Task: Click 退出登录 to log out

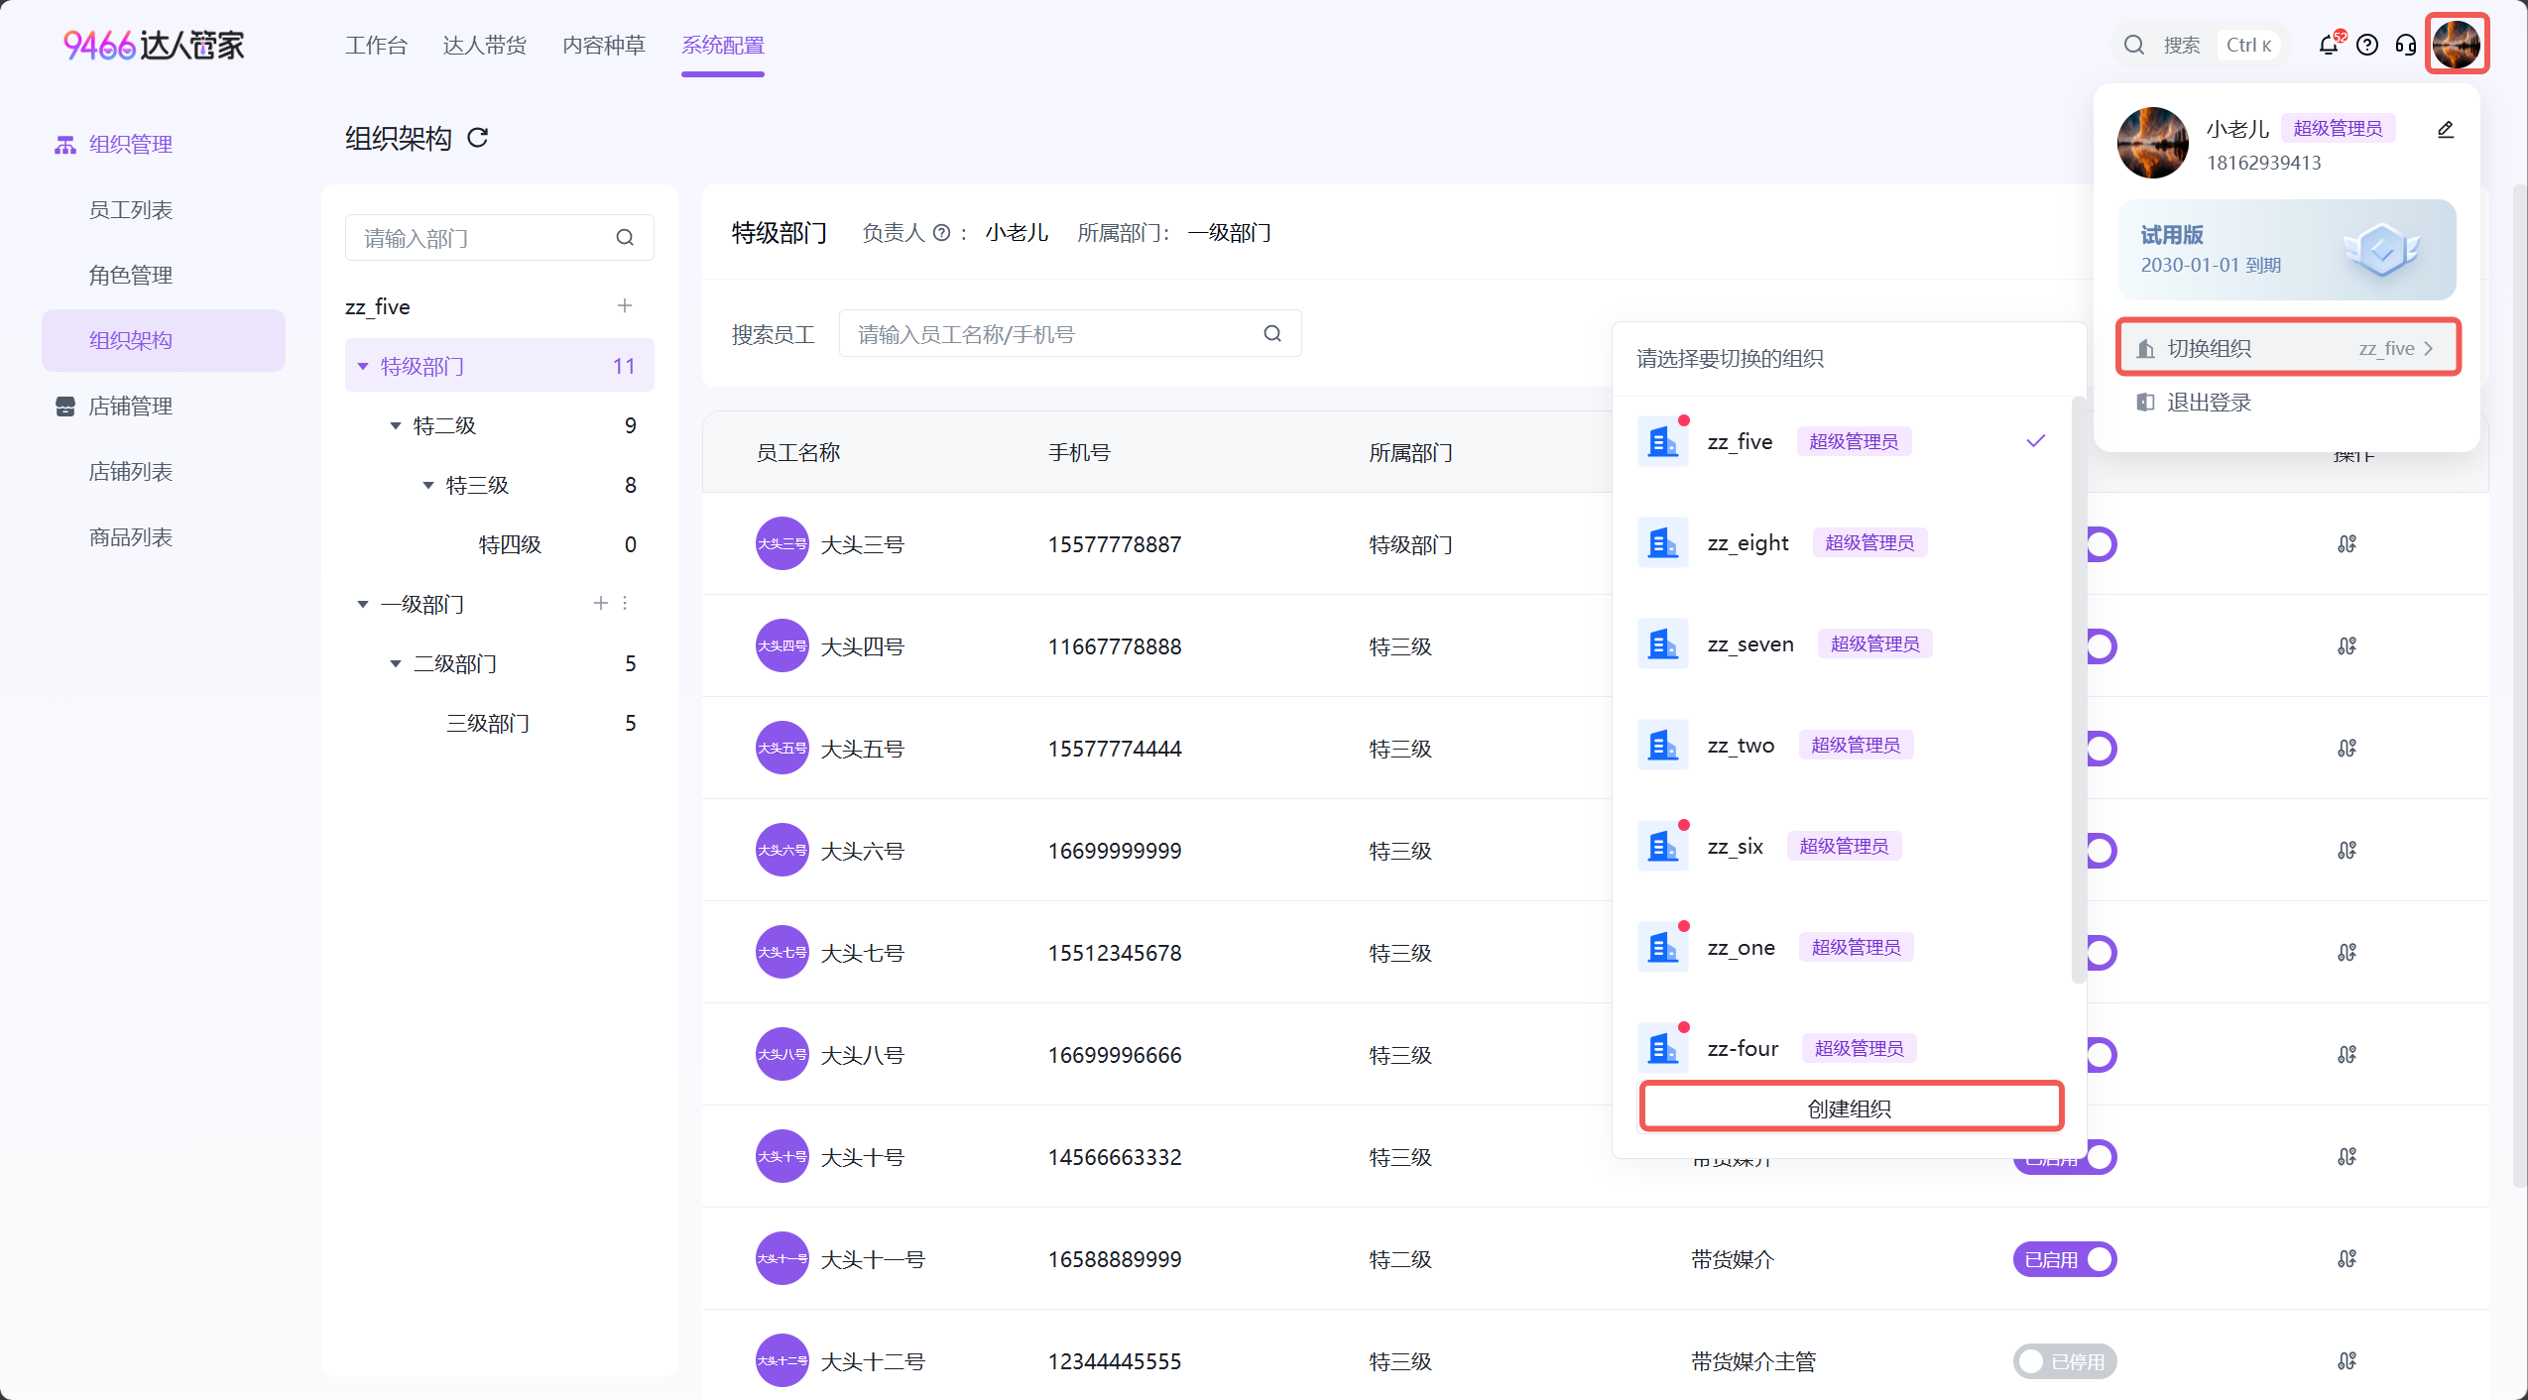Action: point(2209,403)
